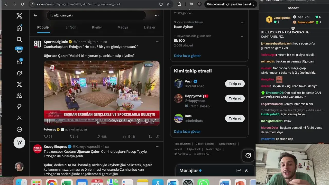
Task: Switch to the Medya tab
Action: (123, 27)
